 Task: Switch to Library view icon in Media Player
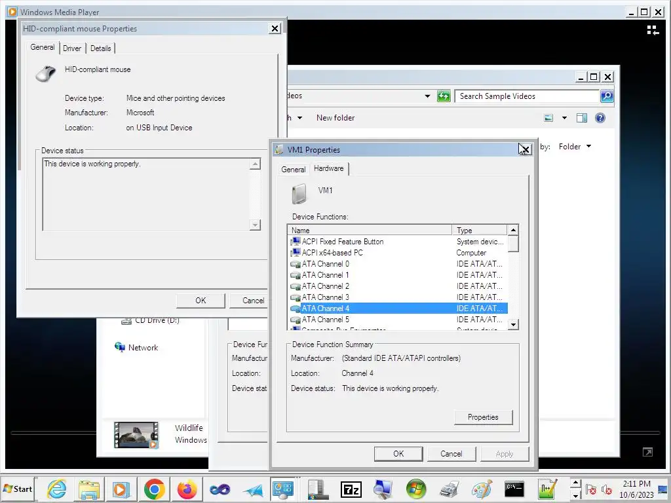point(653,30)
